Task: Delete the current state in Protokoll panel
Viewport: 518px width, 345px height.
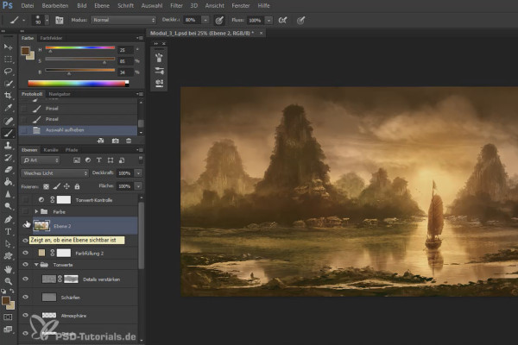Action: click(x=129, y=141)
